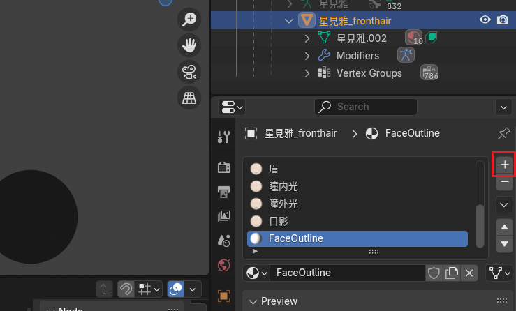Click the viewport zoom magnifier icon
The width and height of the screenshot is (516, 311).
(189, 20)
